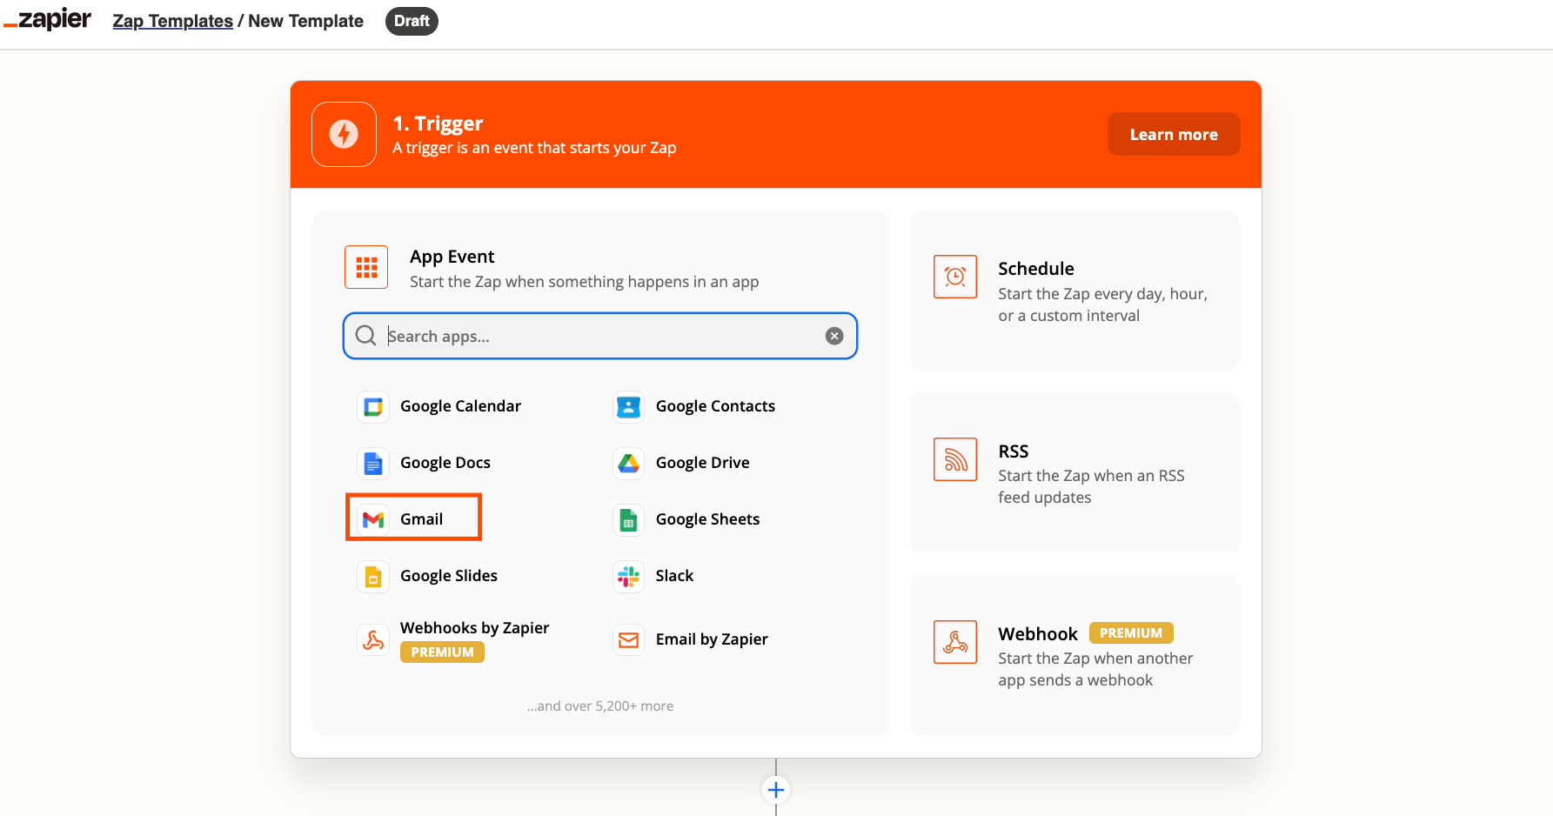Choose Google Calendar app label
Viewport: 1553px width, 816px height.
point(460,406)
